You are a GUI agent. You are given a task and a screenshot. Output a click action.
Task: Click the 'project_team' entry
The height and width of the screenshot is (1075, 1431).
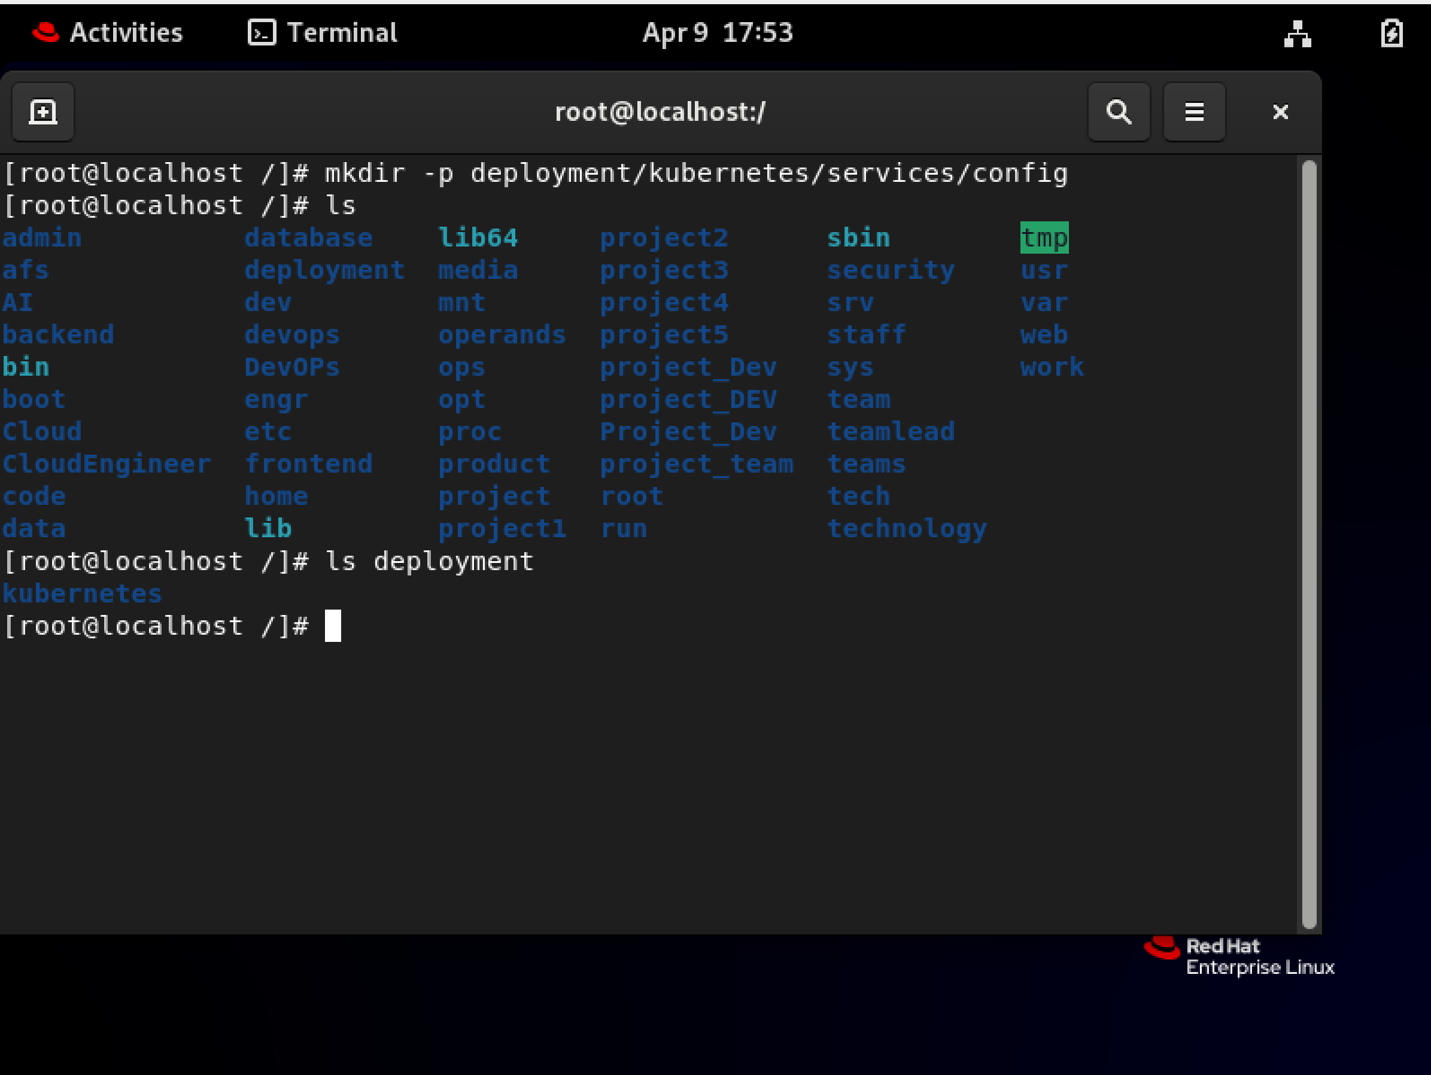697,464
